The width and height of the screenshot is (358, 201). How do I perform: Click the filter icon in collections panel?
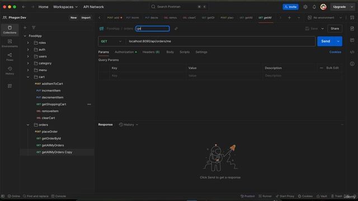[x=34, y=27]
